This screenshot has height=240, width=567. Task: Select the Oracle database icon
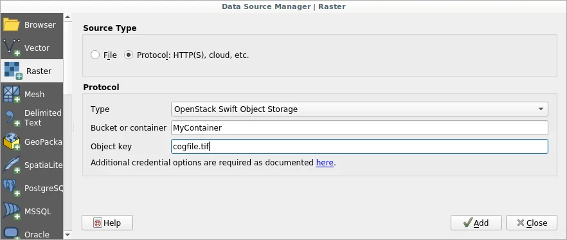click(x=12, y=233)
